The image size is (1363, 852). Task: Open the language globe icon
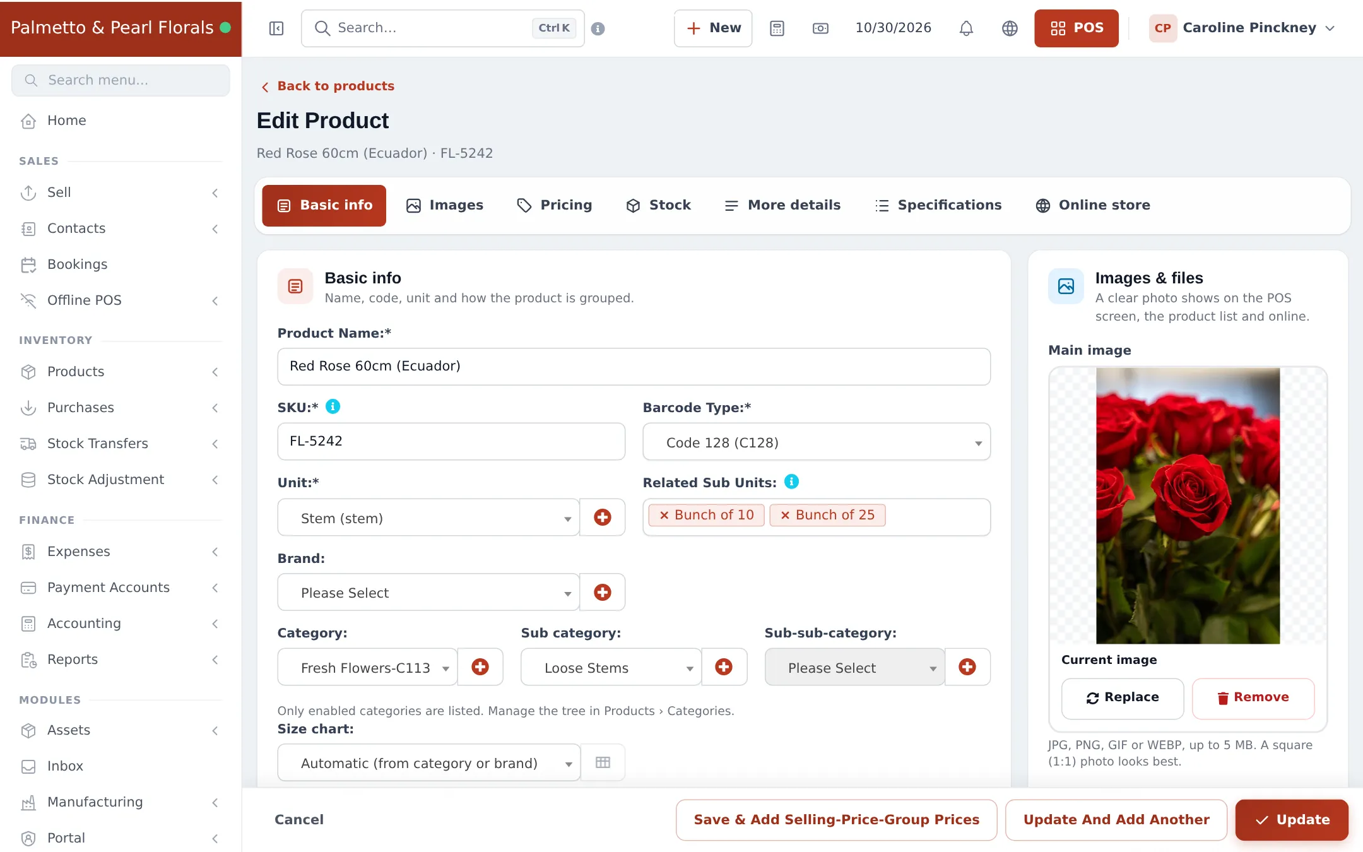[1010, 28]
